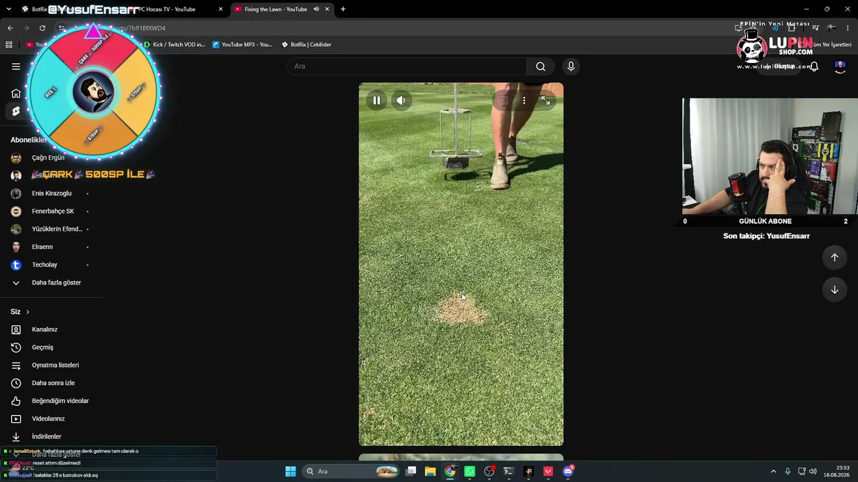This screenshot has width=858, height=482.
Task: Pause the playing Shorts video
Action: point(377,100)
